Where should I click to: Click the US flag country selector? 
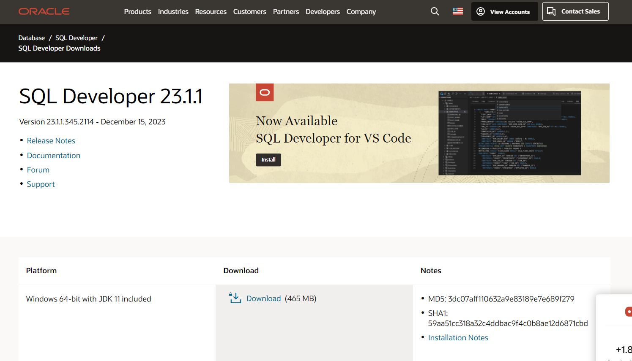tap(458, 11)
